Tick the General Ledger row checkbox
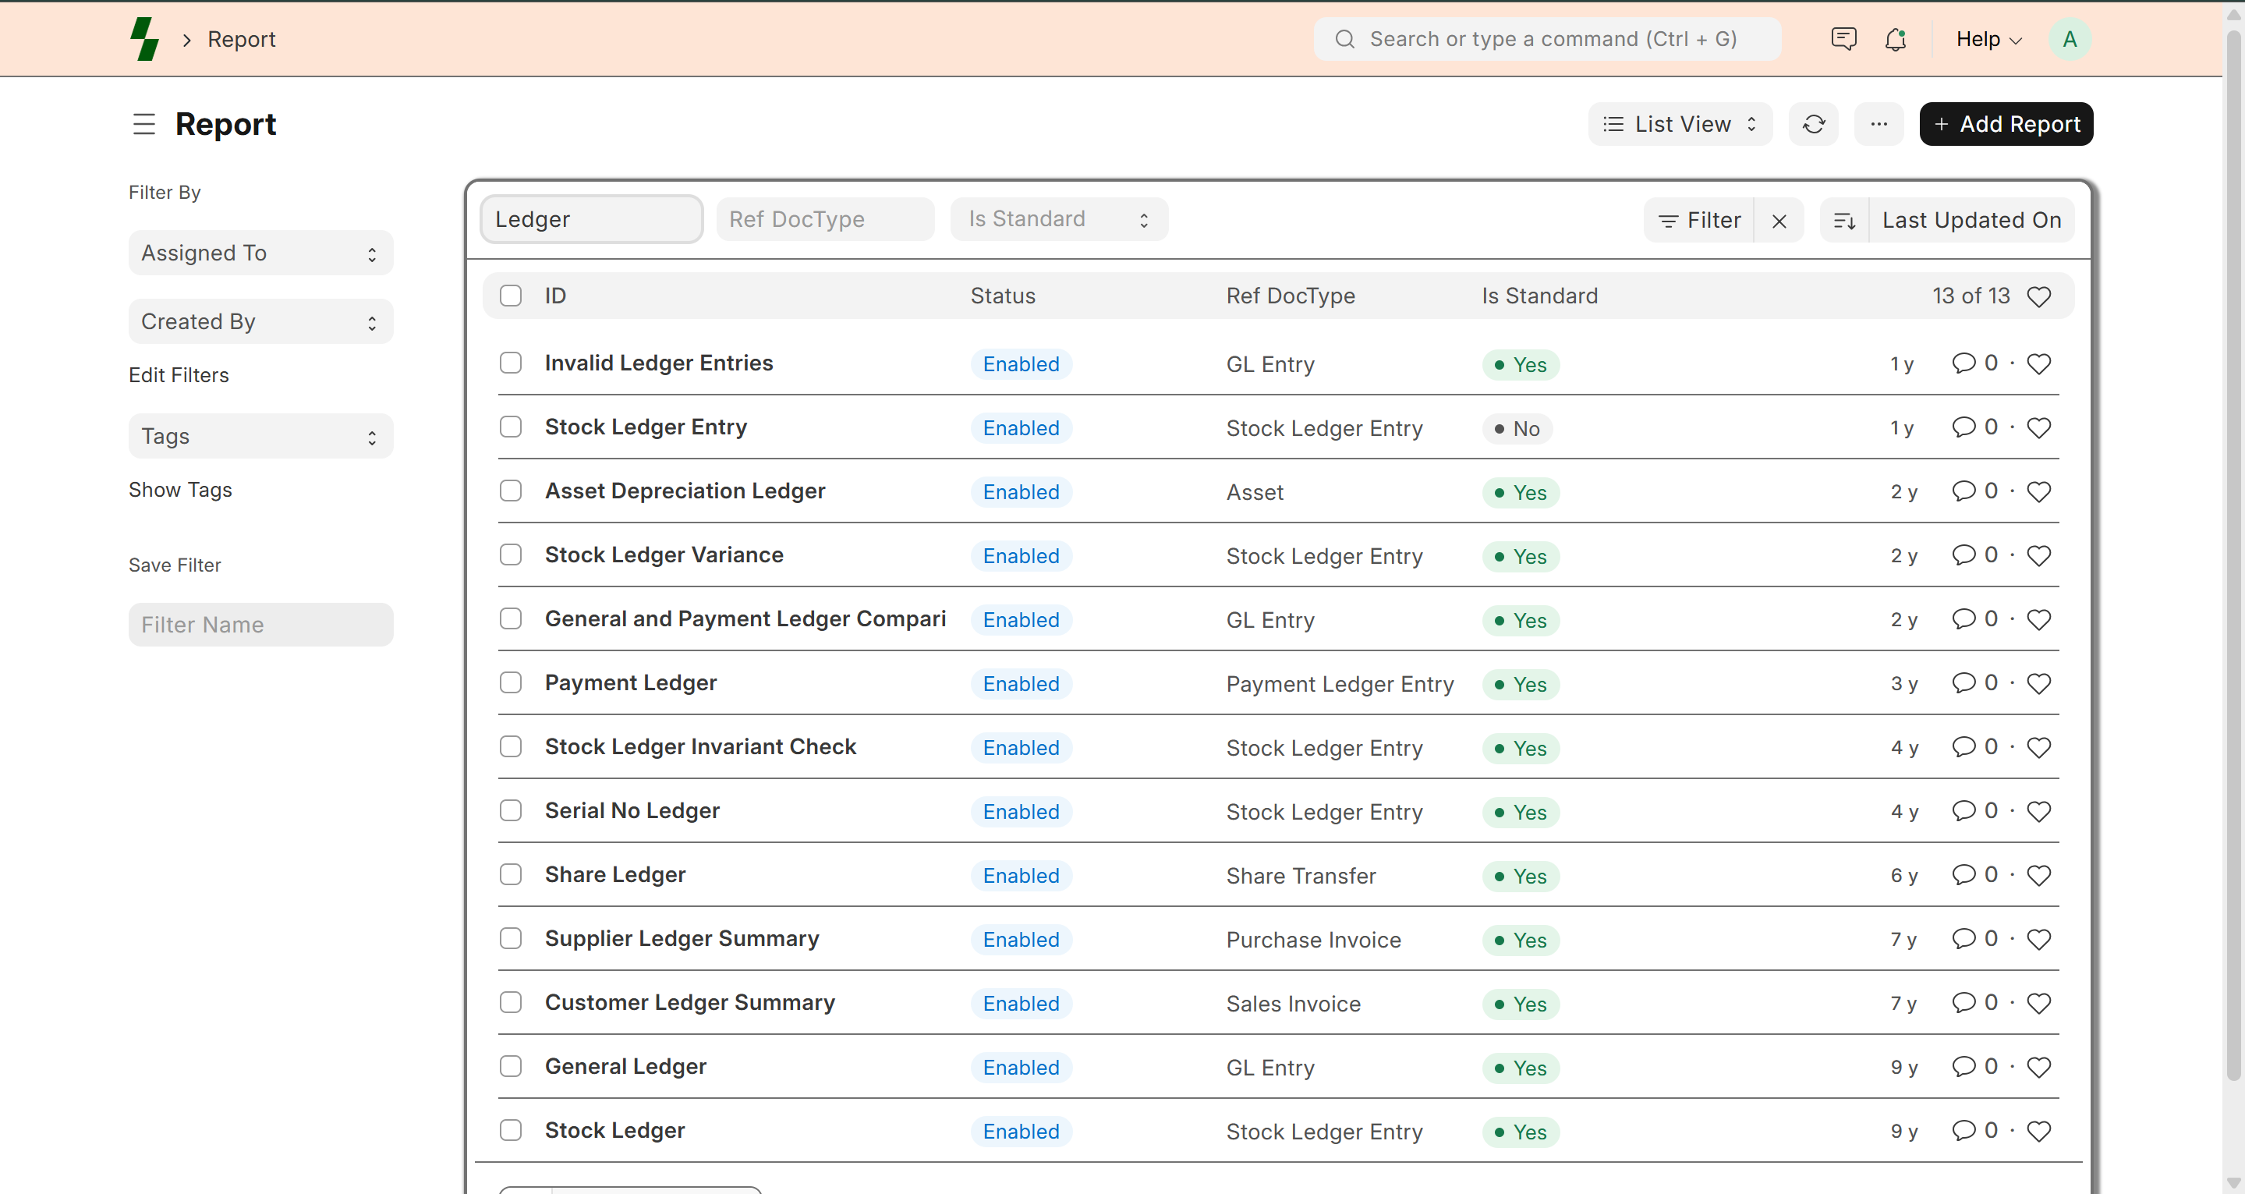 pos(511,1067)
